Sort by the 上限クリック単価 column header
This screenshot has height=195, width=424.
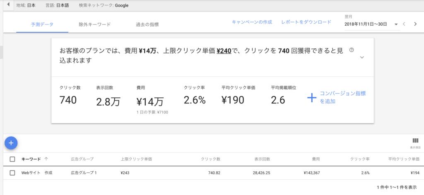point(136,159)
